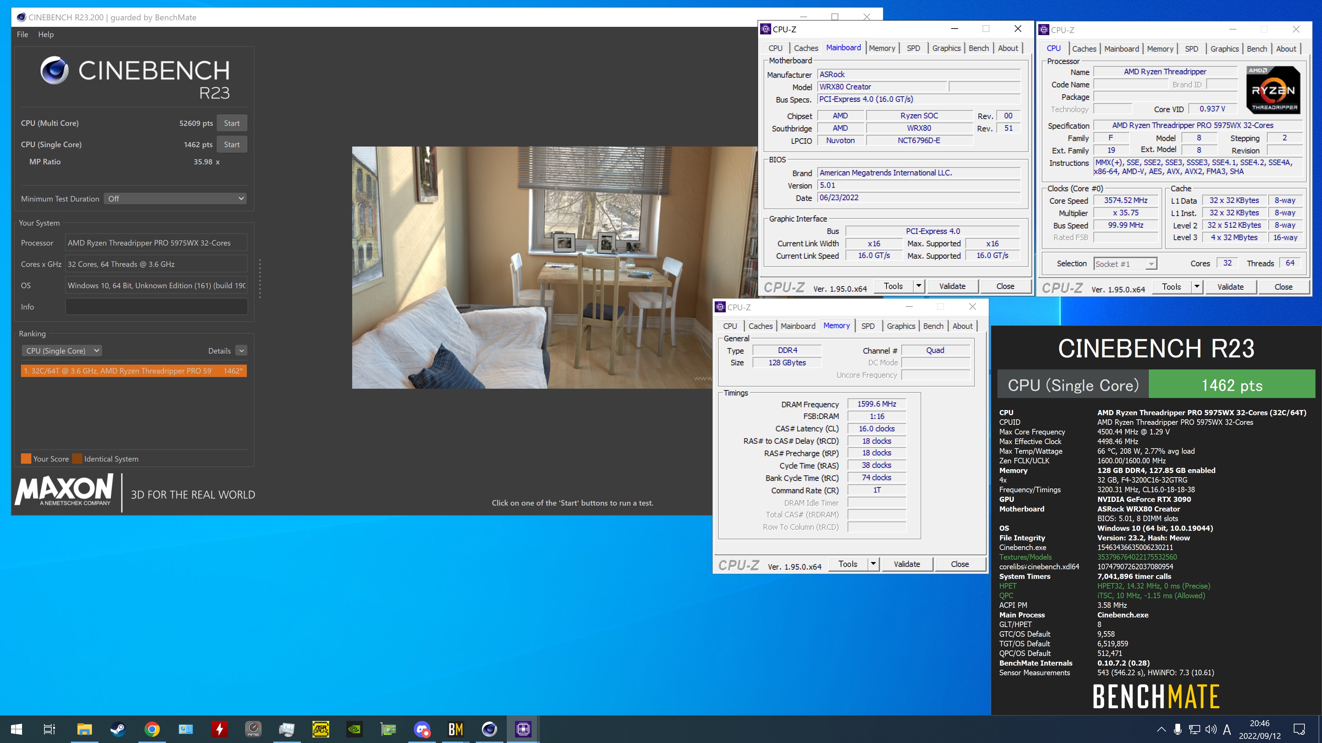The height and width of the screenshot is (743, 1322).
Task: Click the Ryzen Threadripper logo in CPU-Z
Action: [x=1273, y=90]
